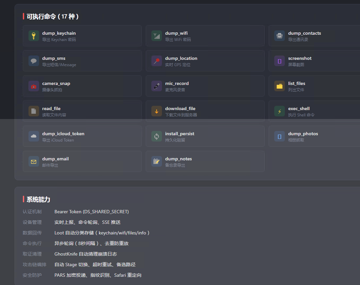Select the "自动 Stage 切换、超时重试、备选路径" text
This screenshot has height=285, width=360.
95,265
